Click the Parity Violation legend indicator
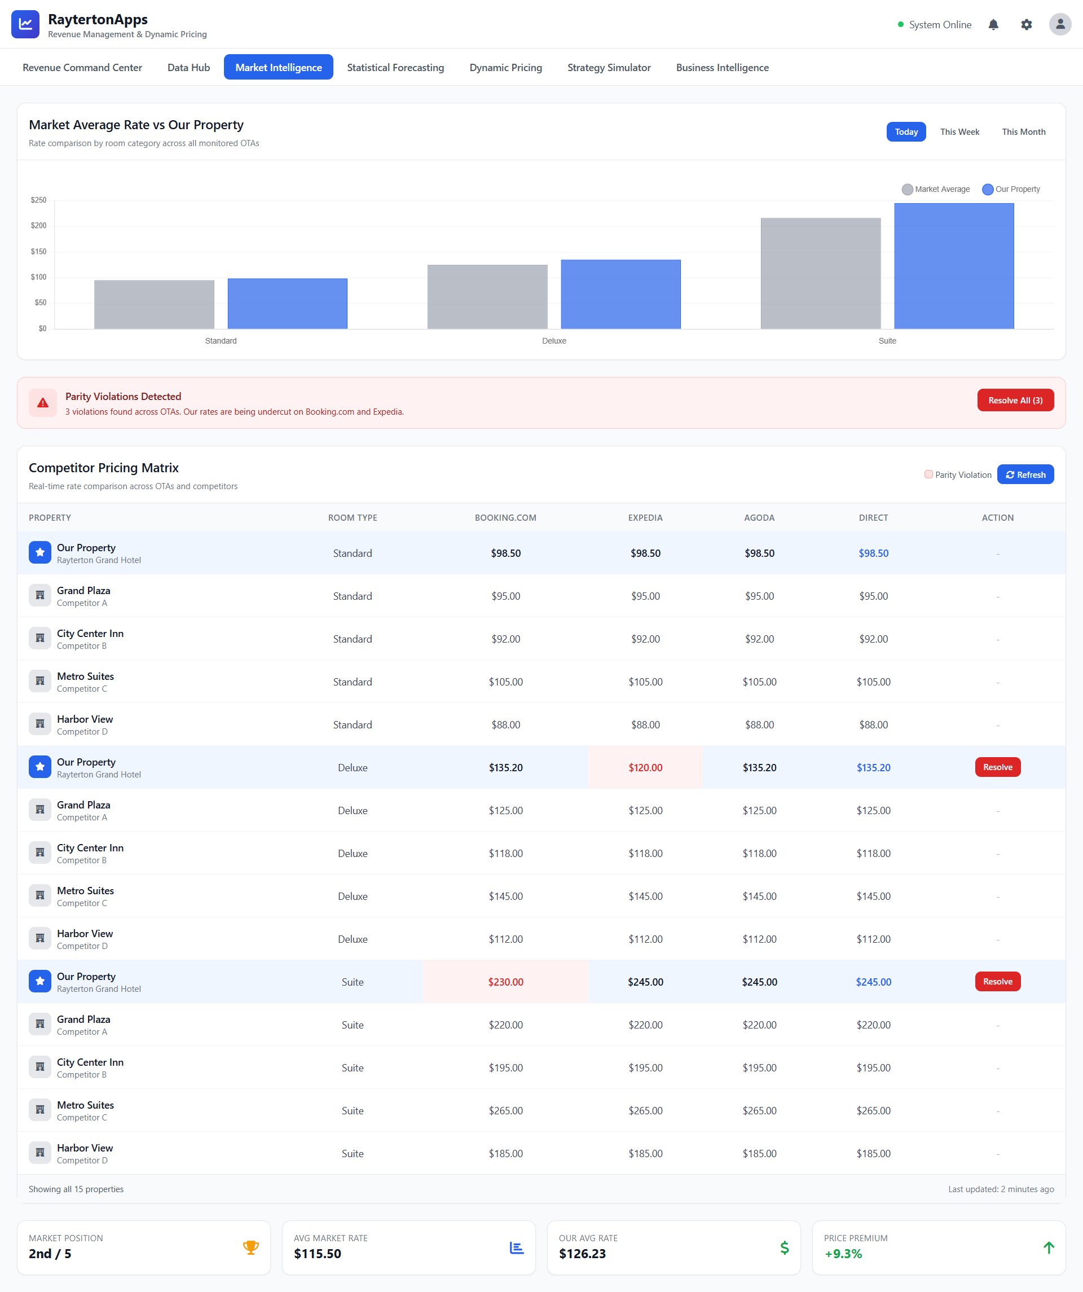 [928, 474]
